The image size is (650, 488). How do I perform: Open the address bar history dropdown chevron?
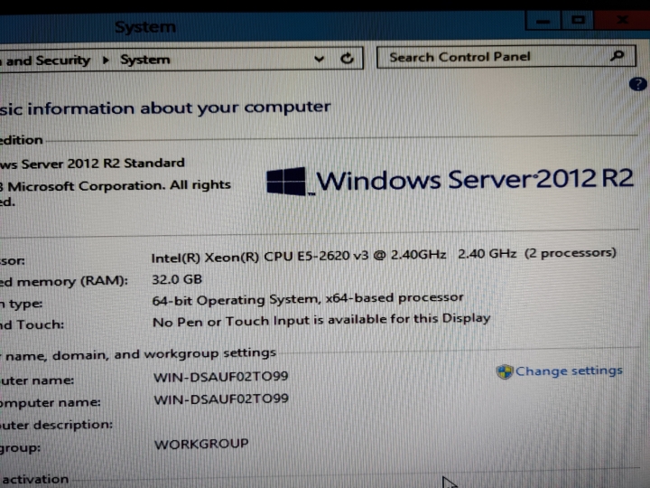tap(319, 59)
